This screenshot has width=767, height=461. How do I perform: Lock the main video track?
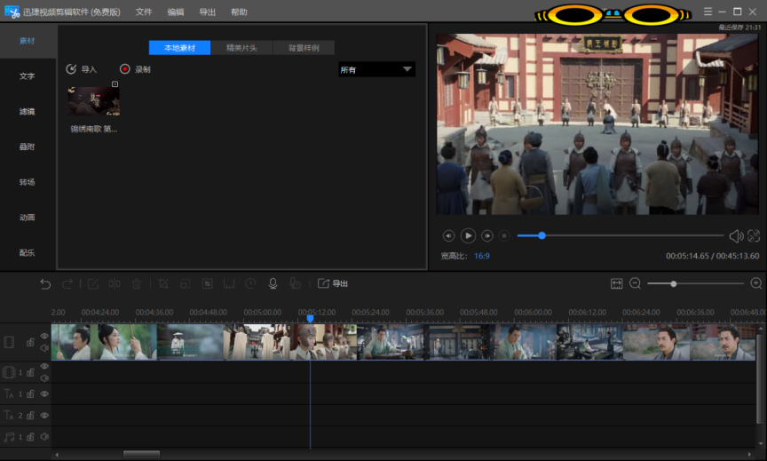(x=30, y=342)
